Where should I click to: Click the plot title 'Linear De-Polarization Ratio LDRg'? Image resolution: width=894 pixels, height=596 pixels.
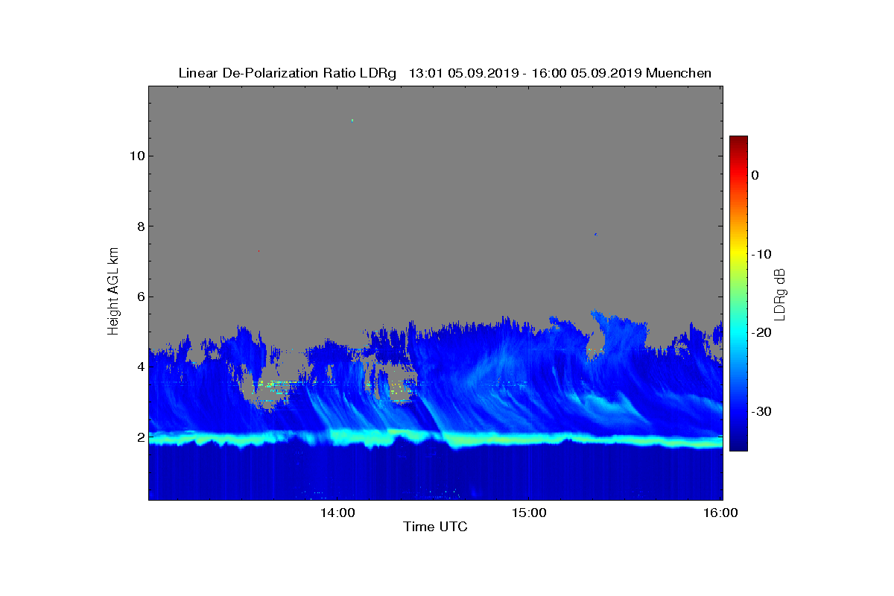tap(288, 73)
